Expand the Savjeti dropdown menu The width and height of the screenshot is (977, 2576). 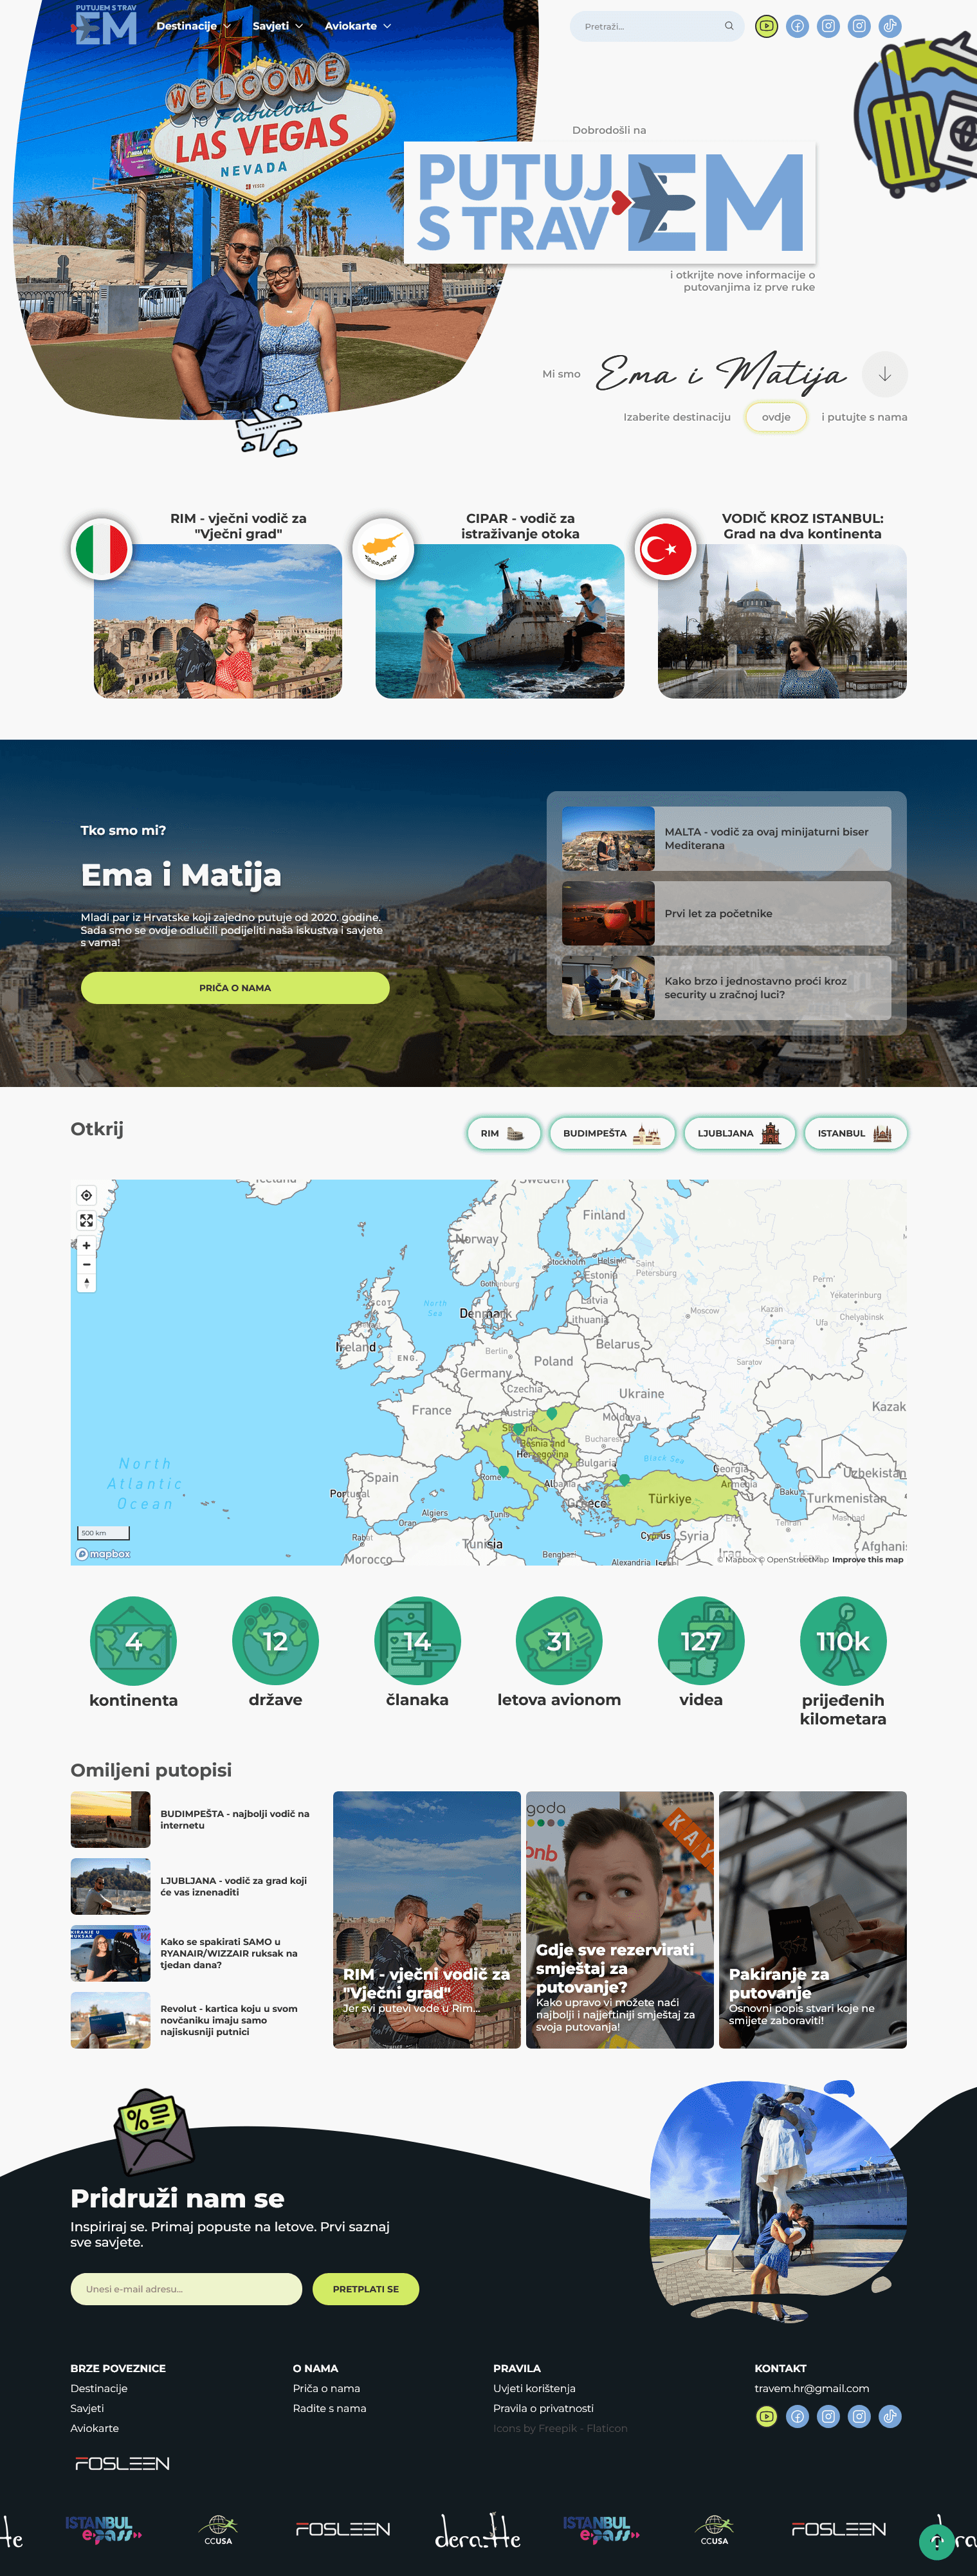pyautogui.click(x=277, y=26)
